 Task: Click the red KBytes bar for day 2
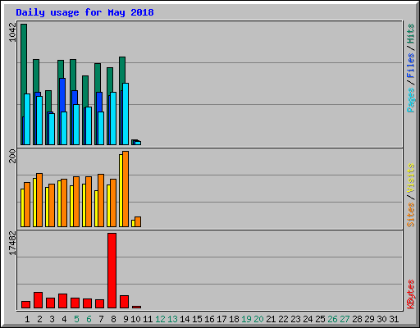coord(38,300)
